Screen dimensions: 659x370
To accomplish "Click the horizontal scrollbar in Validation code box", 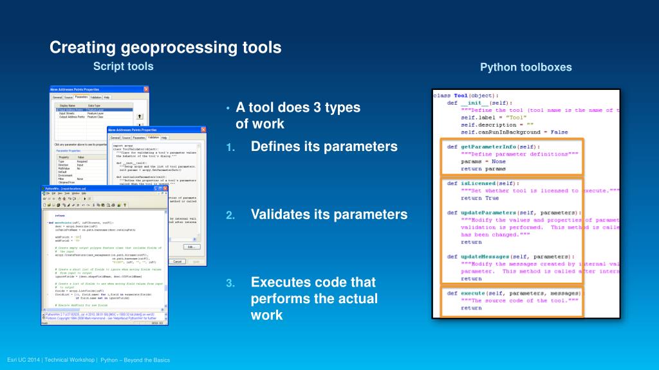I will [x=183, y=239].
